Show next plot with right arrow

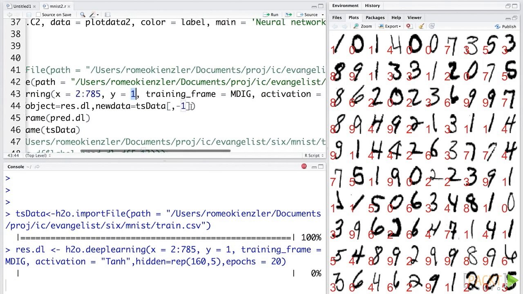(344, 27)
